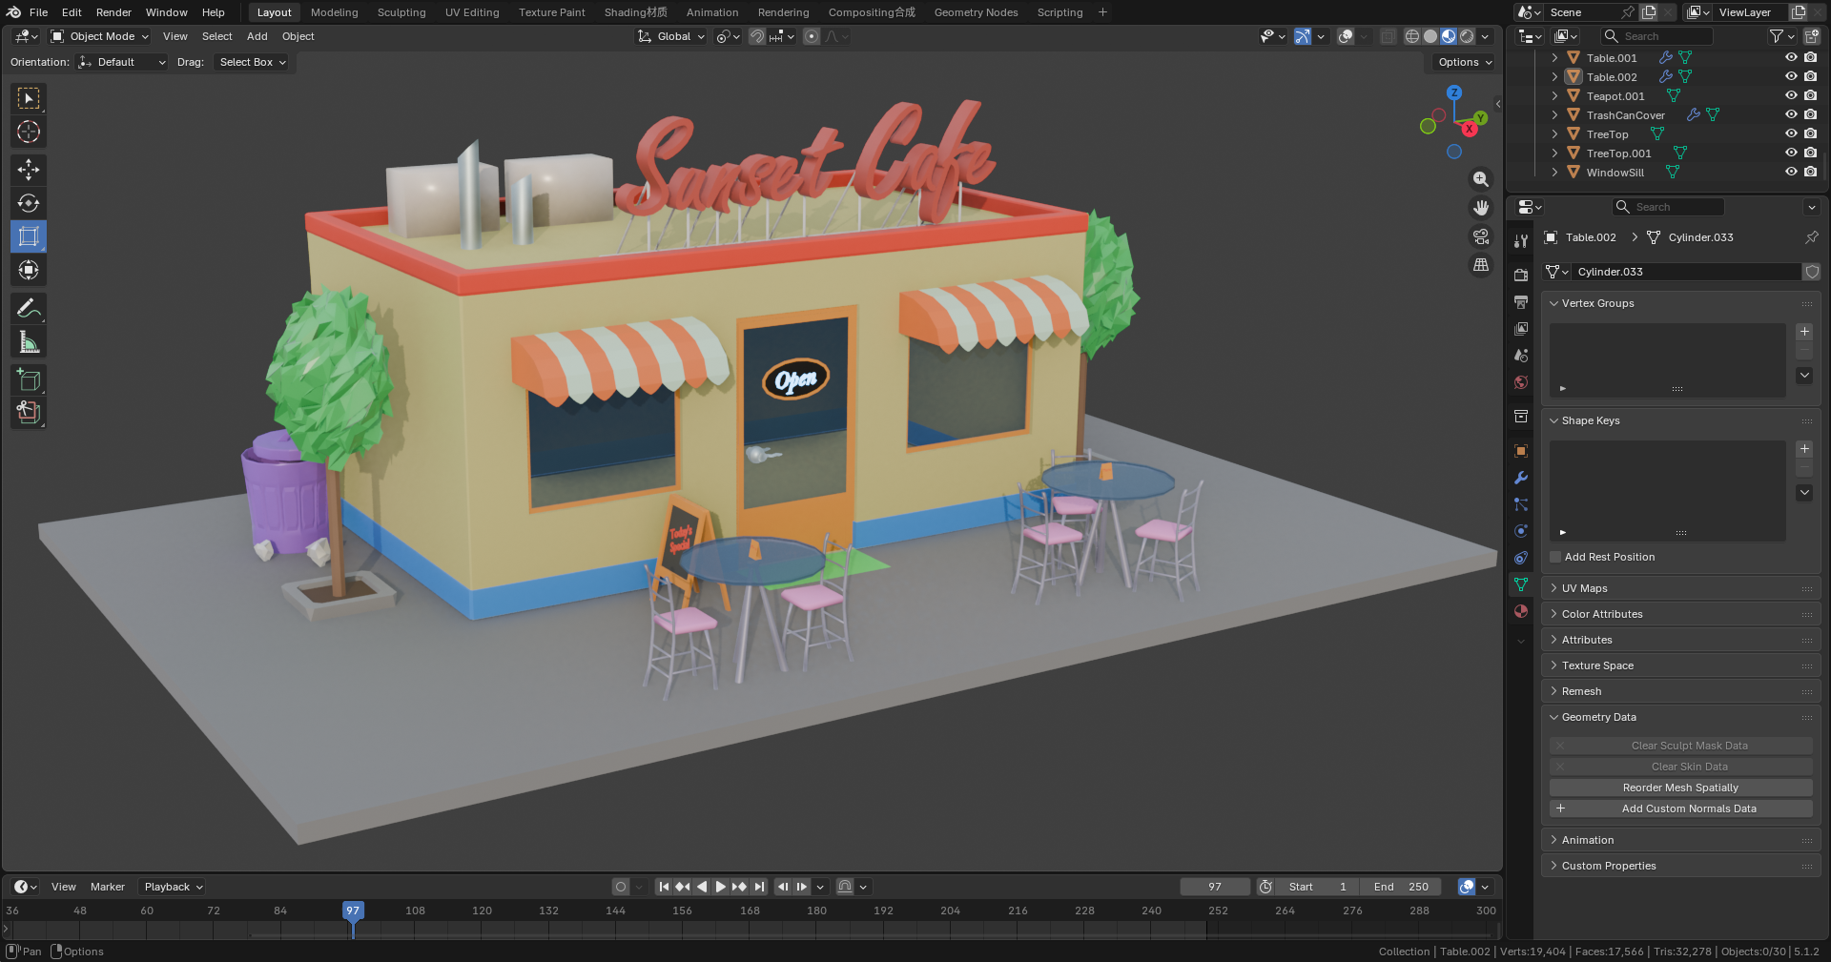Open the Modifiers properties tab

click(1521, 478)
